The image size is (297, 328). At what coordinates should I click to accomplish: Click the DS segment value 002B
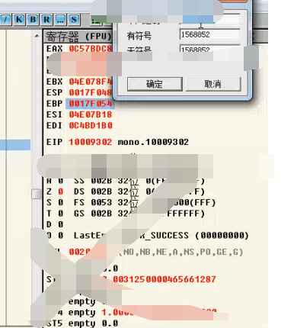tap(101, 191)
